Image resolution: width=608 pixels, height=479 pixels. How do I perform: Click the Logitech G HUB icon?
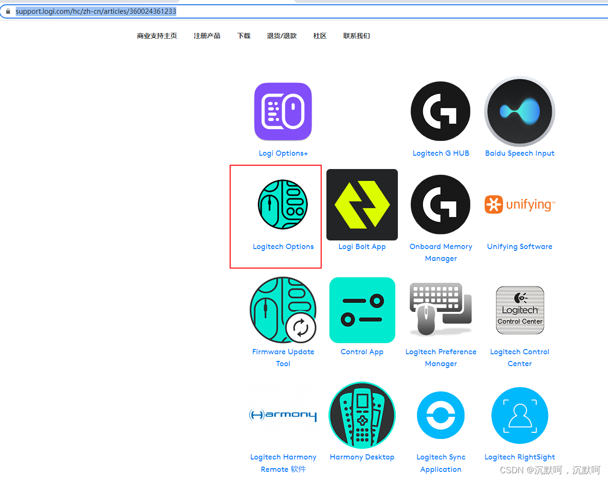(441, 111)
